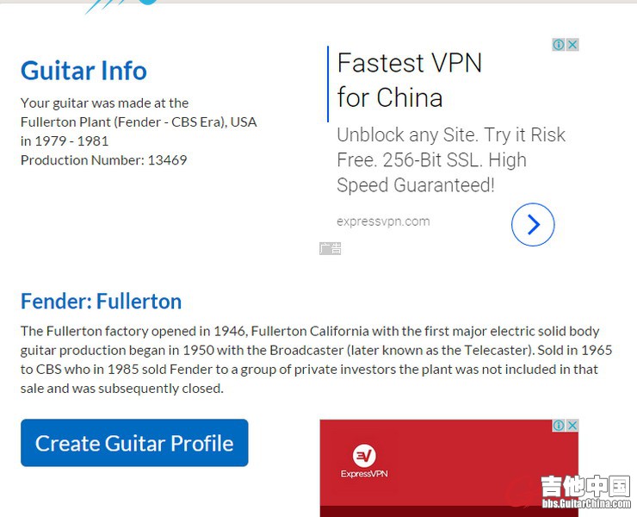Dismiss the red ExpressVPN banner ad

572,426
